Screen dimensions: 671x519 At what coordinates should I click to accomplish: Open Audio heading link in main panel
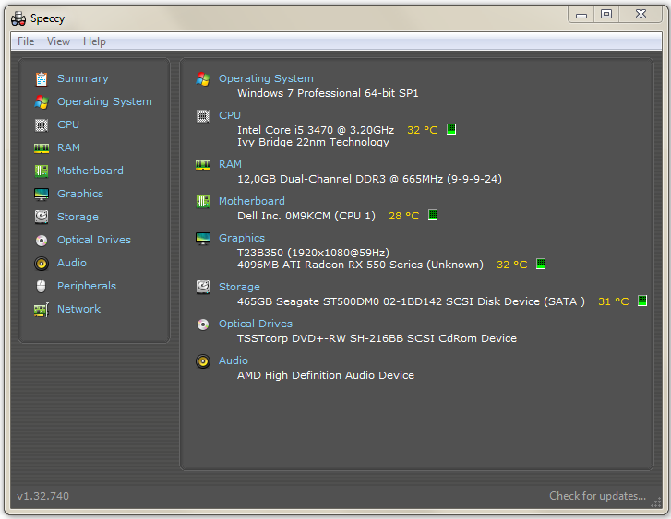(234, 360)
